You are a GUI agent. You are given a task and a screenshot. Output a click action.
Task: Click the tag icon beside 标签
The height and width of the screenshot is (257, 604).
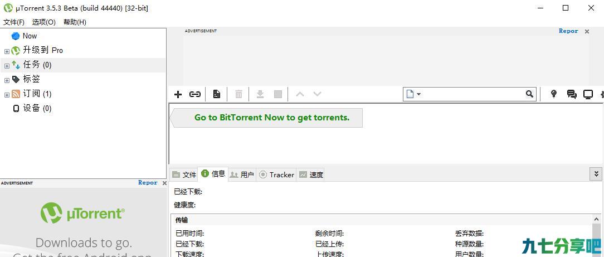point(16,79)
